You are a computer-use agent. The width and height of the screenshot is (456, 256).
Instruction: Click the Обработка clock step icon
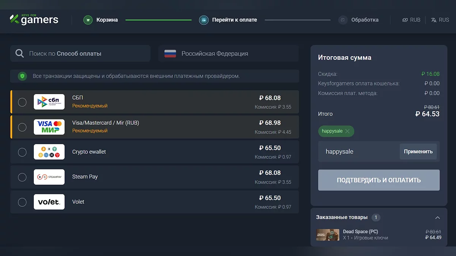coord(343,20)
